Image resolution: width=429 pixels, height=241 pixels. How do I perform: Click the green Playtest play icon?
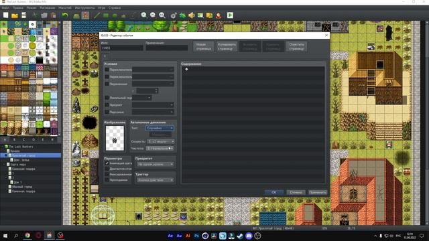(x=230, y=15)
